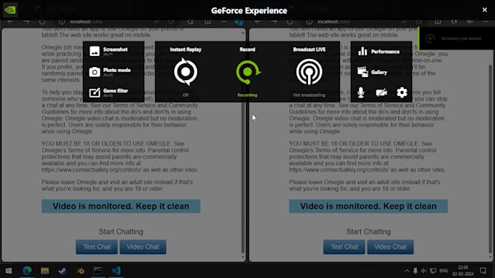Click the microphone icon in system tray
Viewport: 495px width, 278px height.
coord(416,271)
